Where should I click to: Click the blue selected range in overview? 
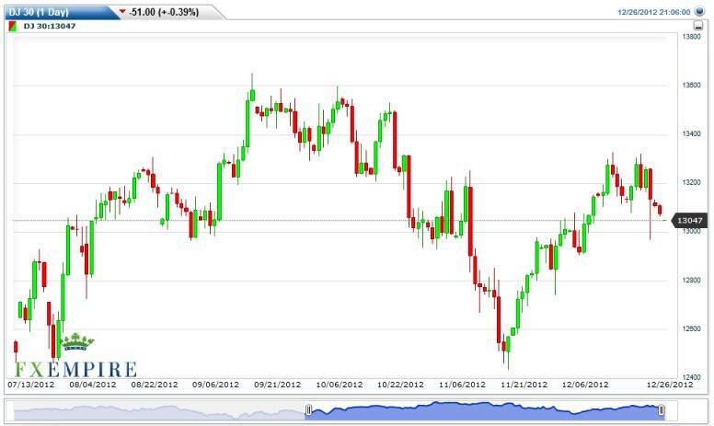tap(485, 411)
